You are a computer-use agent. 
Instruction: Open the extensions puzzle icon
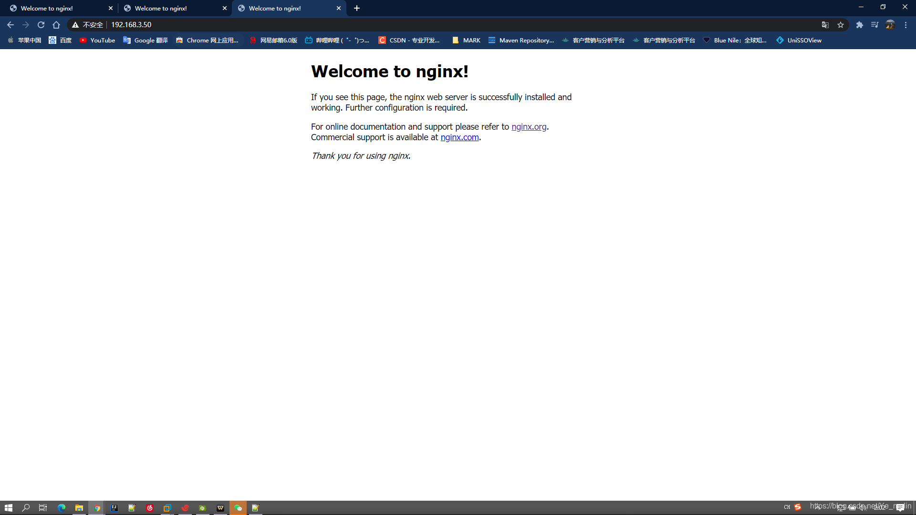click(x=860, y=25)
